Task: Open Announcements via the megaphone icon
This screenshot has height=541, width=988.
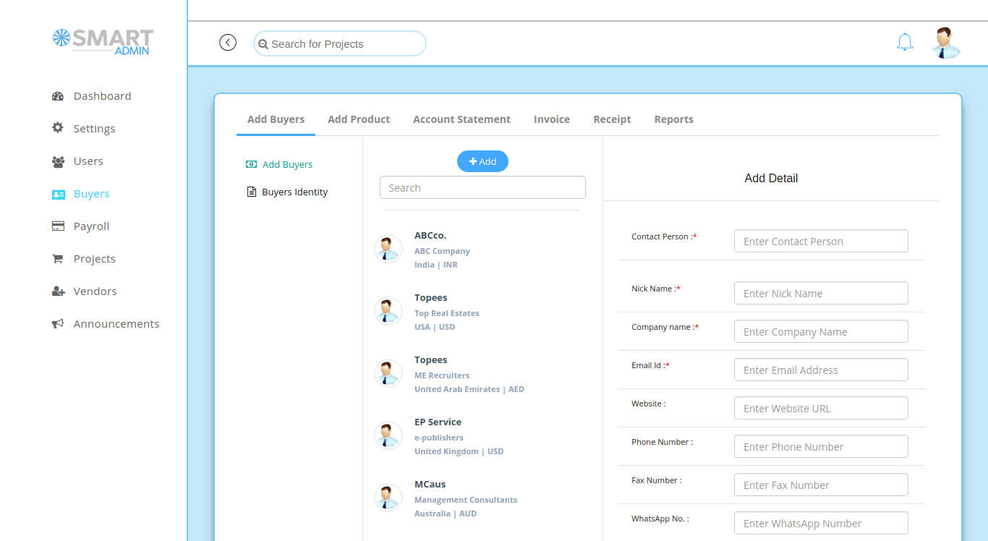Action: pyautogui.click(x=57, y=323)
